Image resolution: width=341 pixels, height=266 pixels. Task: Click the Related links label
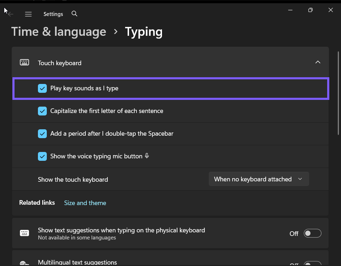(37, 203)
